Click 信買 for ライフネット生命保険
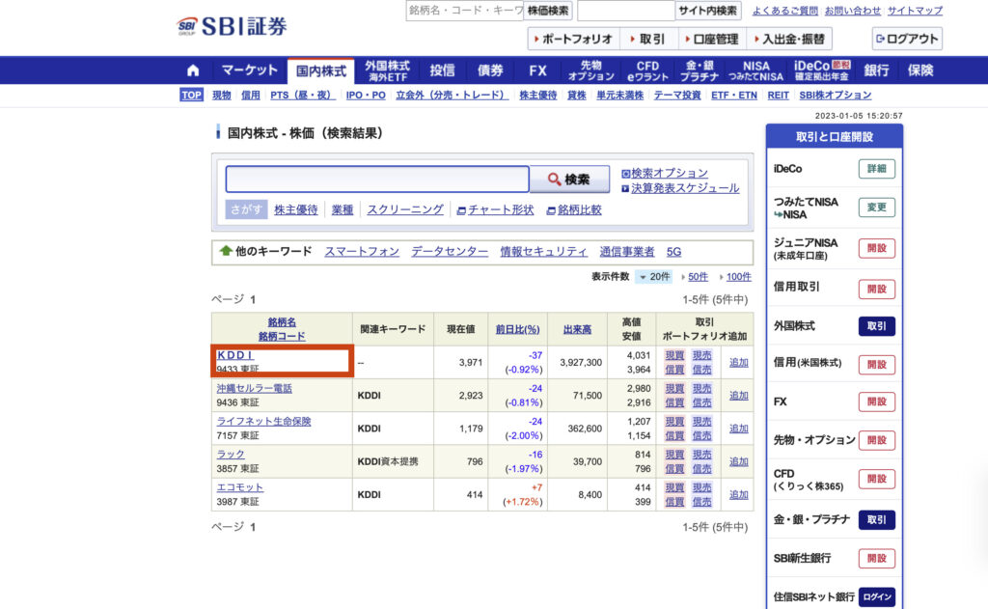The image size is (988, 609). click(674, 435)
